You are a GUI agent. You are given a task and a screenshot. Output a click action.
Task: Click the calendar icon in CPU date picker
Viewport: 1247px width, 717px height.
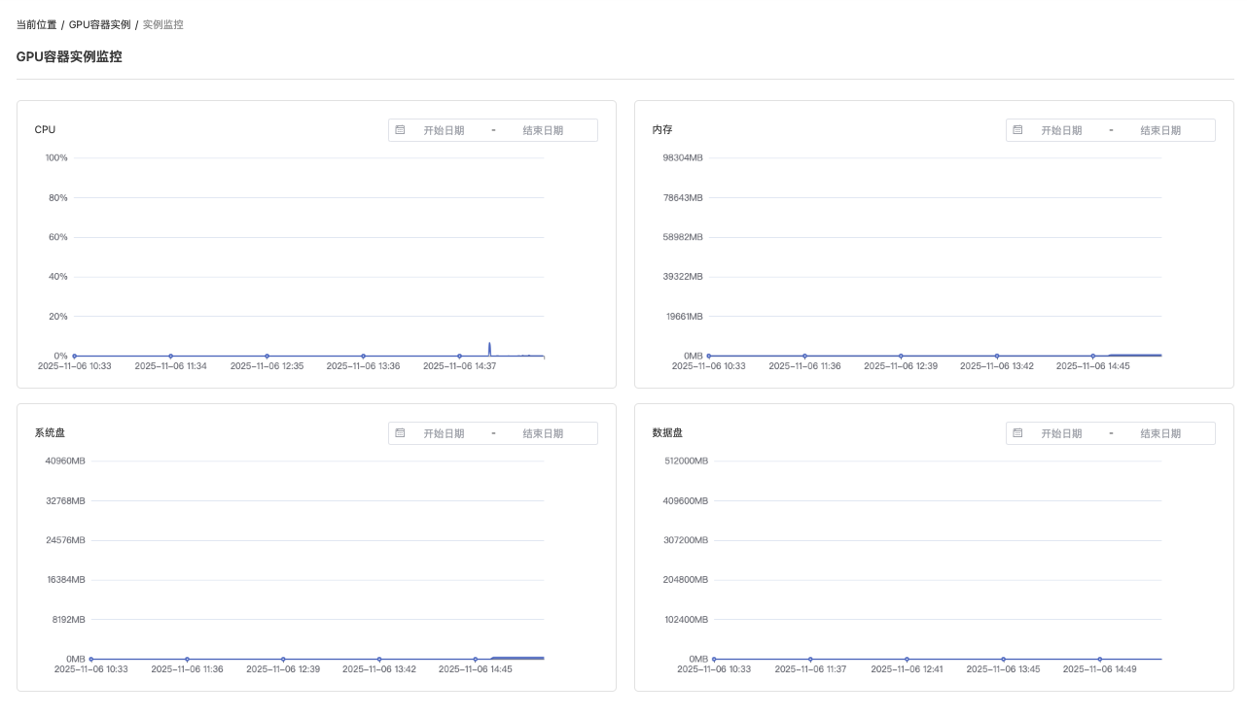click(x=400, y=130)
